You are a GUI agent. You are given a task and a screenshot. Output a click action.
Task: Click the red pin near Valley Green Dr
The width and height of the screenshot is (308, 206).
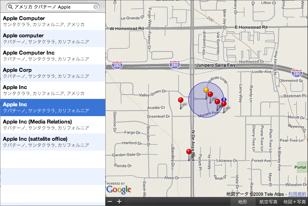pos(181,100)
